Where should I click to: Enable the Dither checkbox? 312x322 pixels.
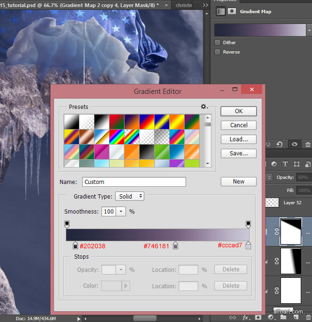coord(218,43)
